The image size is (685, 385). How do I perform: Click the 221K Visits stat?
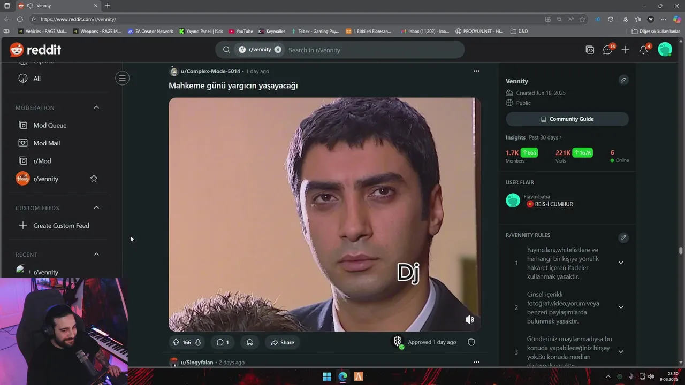(x=574, y=156)
